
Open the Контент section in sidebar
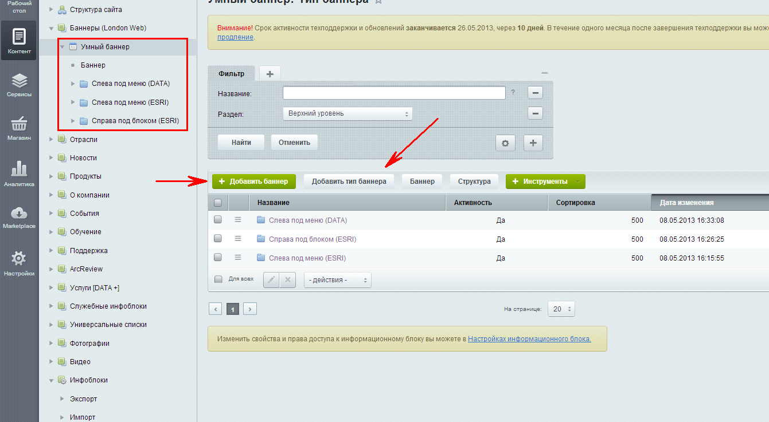click(x=19, y=41)
